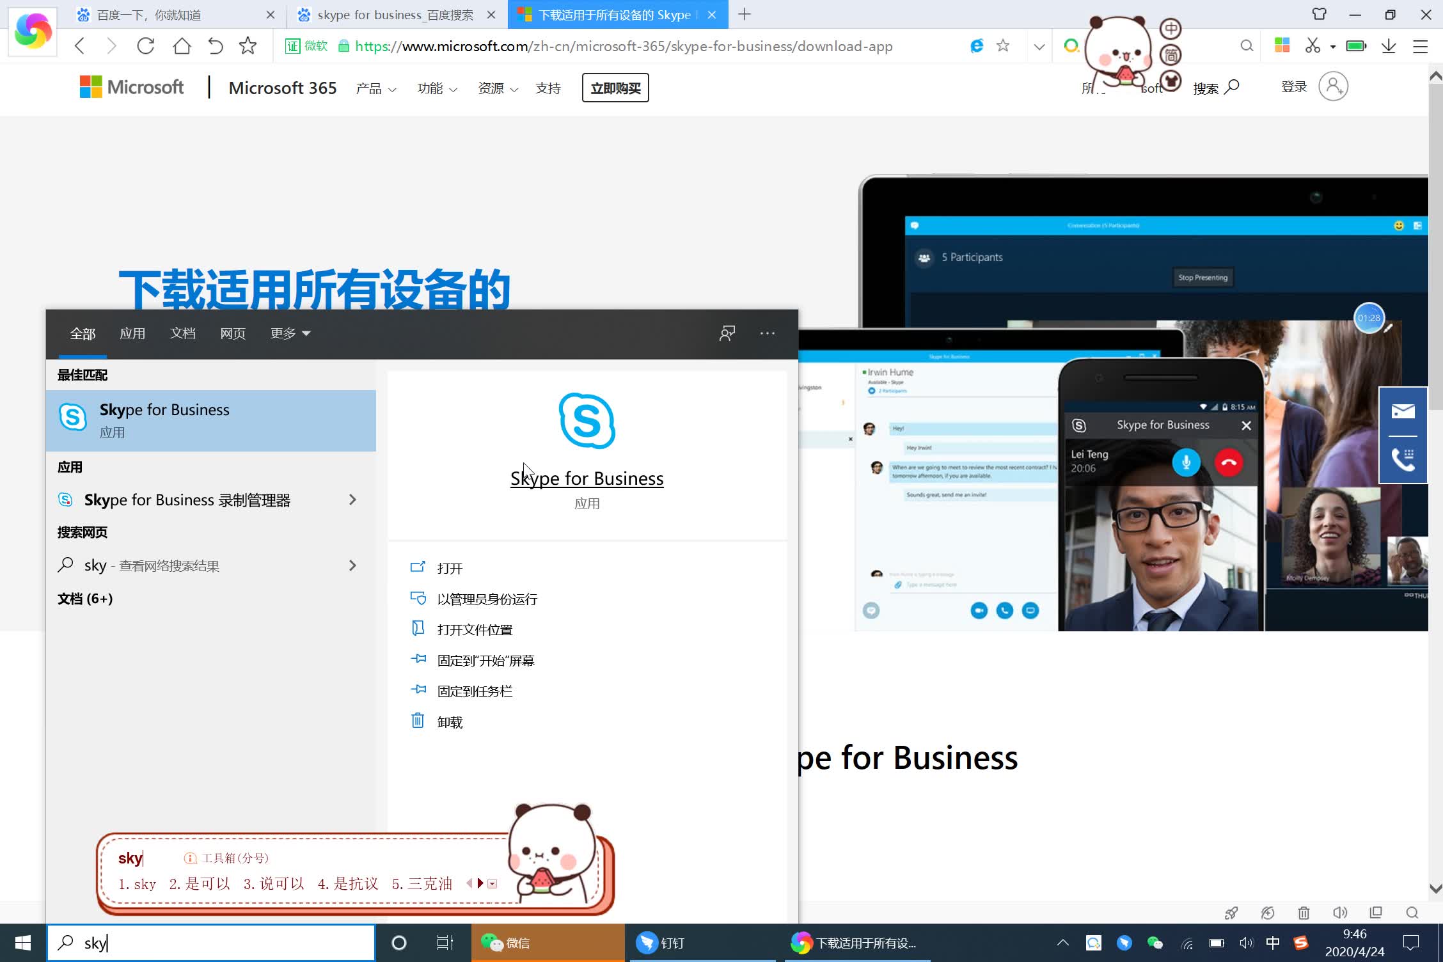1443x962 pixels.
Task: Open a new browser tab
Action: click(x=745, y=14)
